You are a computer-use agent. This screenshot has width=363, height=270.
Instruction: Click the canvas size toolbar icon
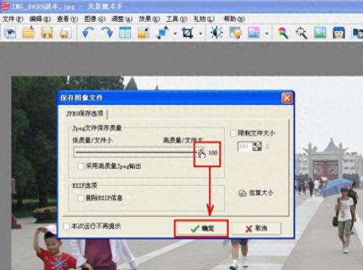[144, 33]
